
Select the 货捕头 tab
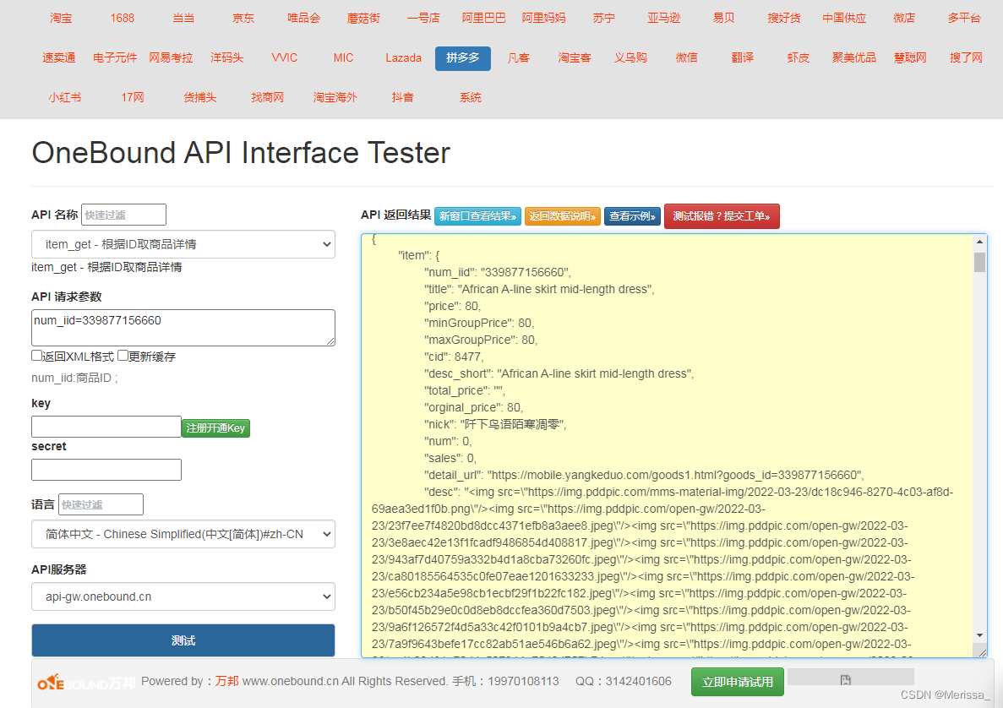click(199, 98)
